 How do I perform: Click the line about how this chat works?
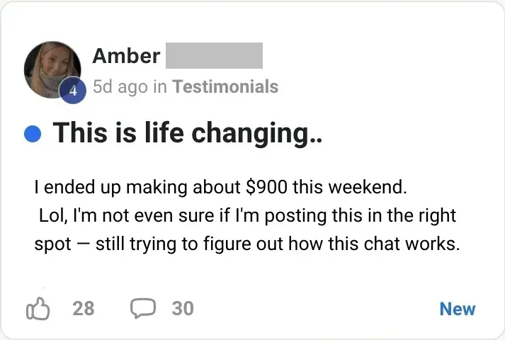(248, 244)
